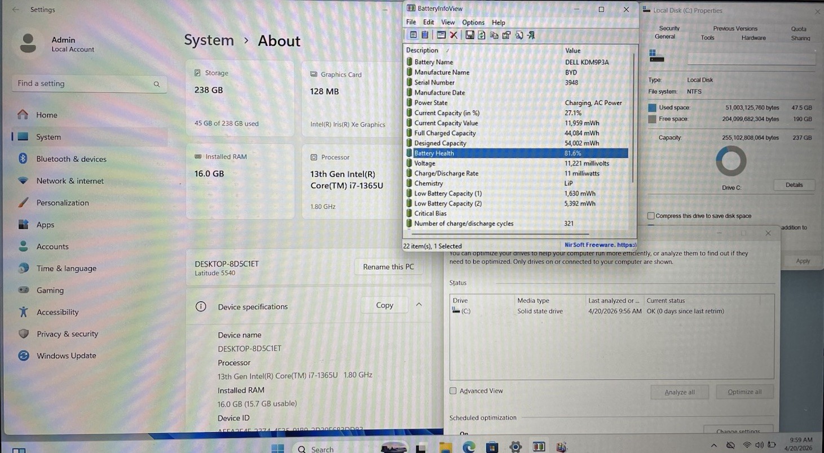Select Number of charge/discharge cycles row

click(x=517, y=224)
